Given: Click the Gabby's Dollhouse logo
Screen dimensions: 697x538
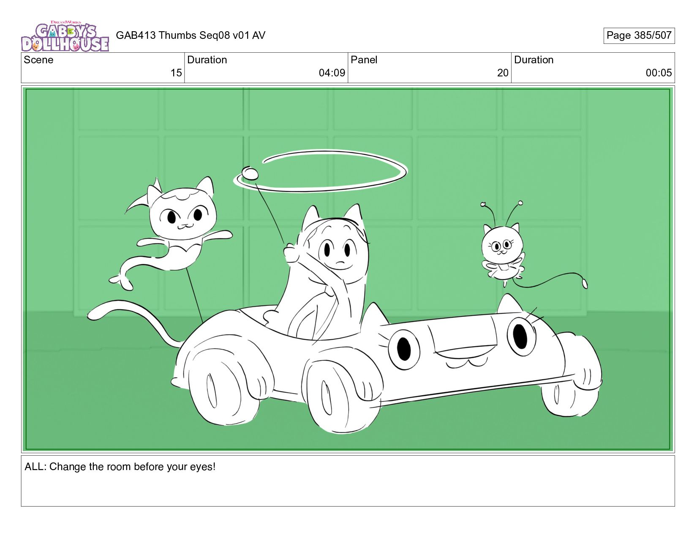Looking at the screenshot, I should point(65,36).
